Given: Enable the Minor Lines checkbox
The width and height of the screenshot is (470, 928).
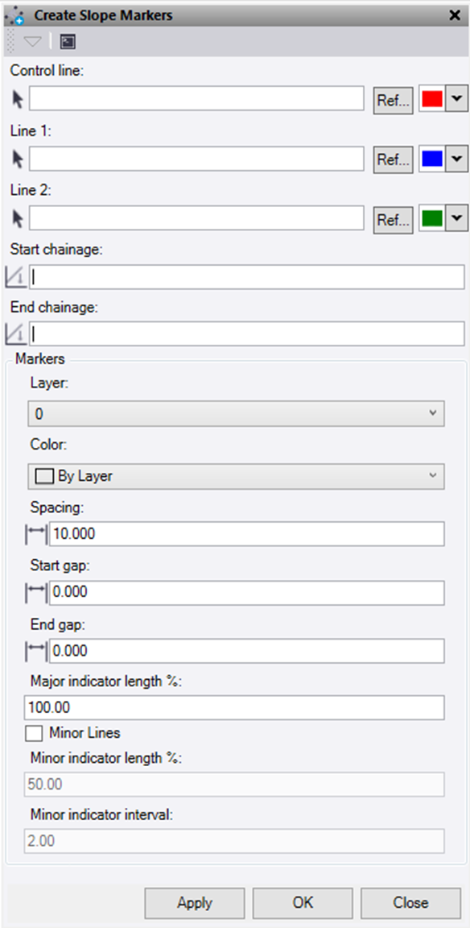Looking at the screenshot, I should (x=34, y=733).
